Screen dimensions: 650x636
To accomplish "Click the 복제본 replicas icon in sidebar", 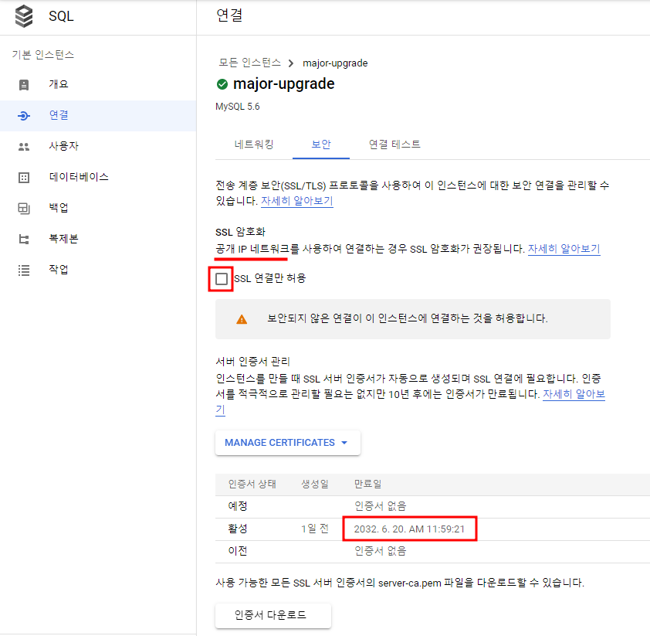I will click(24, 240).
